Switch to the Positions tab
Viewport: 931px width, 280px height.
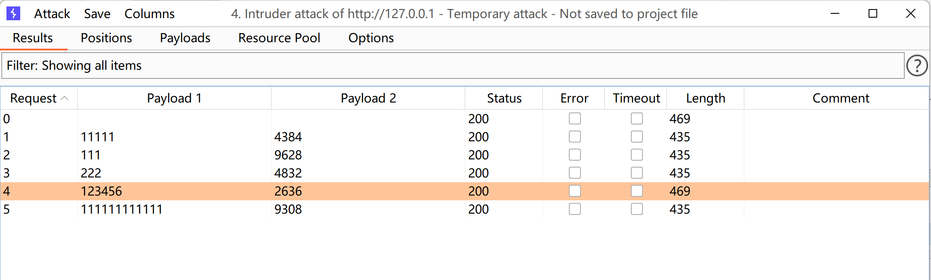[106, 38]
